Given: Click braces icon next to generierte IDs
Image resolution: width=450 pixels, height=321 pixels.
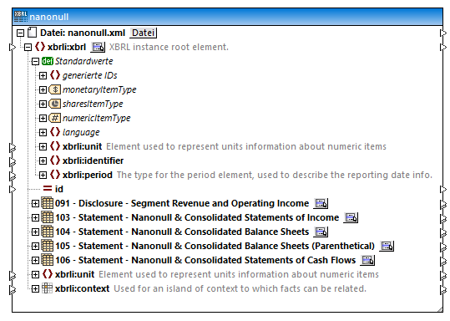Looking at the screenshot, I should coord(55,75).
